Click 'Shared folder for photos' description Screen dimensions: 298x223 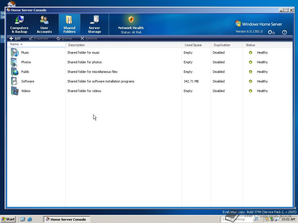tap(84, 62)
